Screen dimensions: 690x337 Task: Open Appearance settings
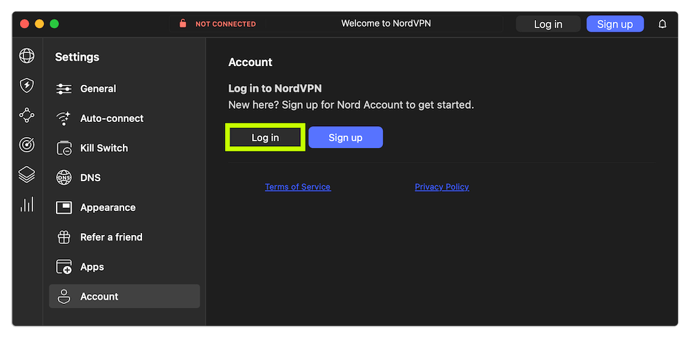tap(124, 207)
